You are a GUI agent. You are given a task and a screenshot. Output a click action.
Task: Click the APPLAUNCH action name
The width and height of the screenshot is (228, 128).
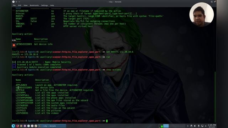tap(21, 85)
